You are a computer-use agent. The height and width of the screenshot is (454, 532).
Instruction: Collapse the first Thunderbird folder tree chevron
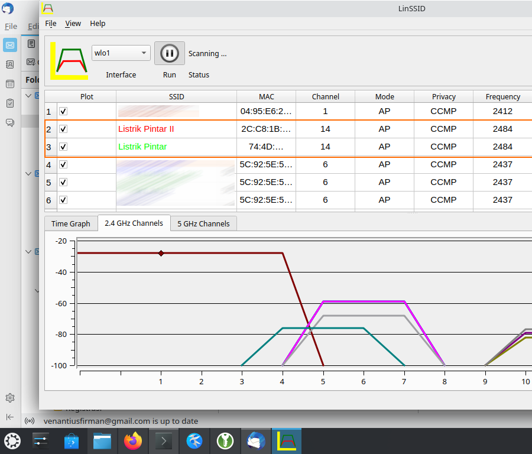pyautogui.click(x=28, y=95)
